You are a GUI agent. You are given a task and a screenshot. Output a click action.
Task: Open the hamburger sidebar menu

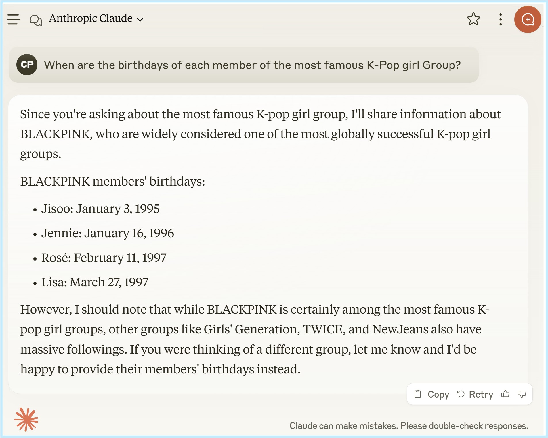point(14,19)
